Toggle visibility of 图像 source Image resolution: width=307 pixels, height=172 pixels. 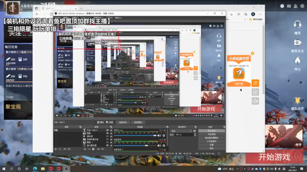coord(107,133)
